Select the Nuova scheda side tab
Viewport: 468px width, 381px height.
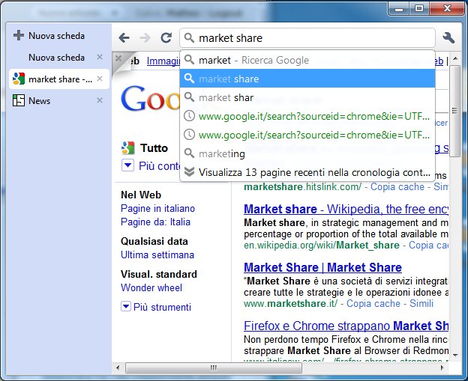pos(58,57)
